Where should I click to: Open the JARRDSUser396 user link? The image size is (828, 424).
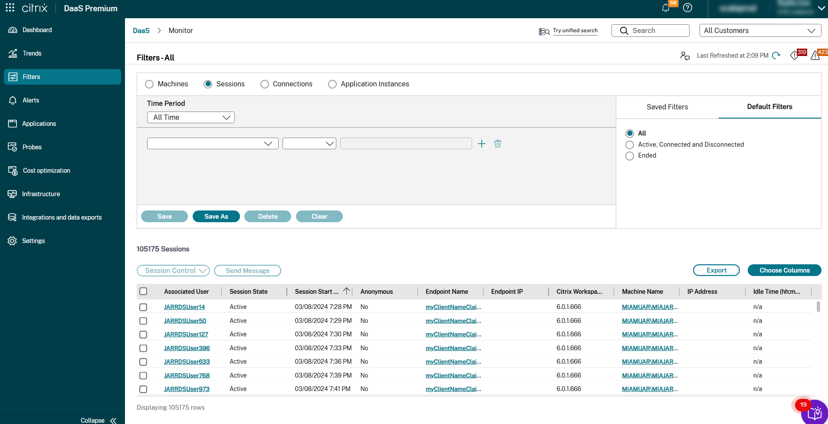(x=187, y=348)
